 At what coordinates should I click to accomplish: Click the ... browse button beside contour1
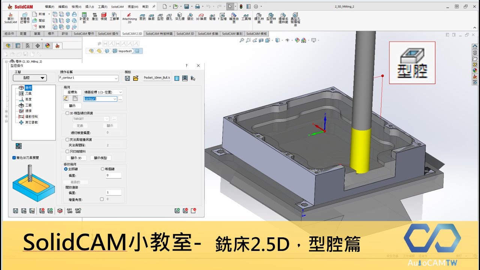point(120,99)
